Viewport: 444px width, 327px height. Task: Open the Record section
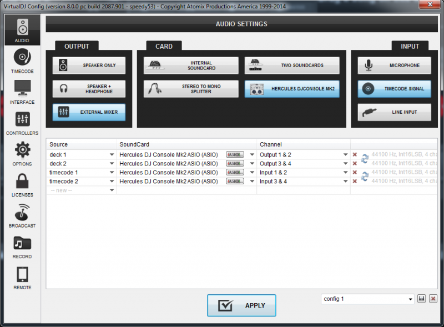(22, 246)
